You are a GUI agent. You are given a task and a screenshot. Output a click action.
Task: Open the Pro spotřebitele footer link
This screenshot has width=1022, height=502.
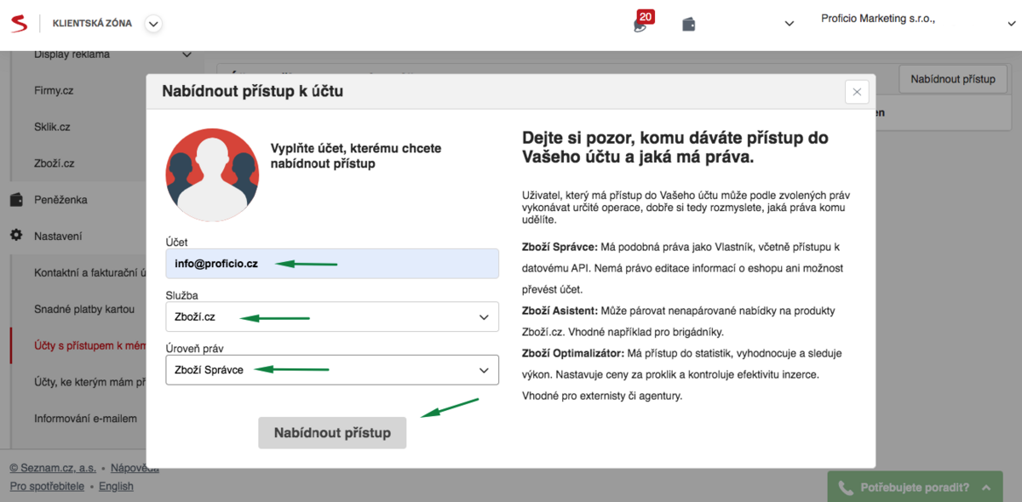coord(47,487)
